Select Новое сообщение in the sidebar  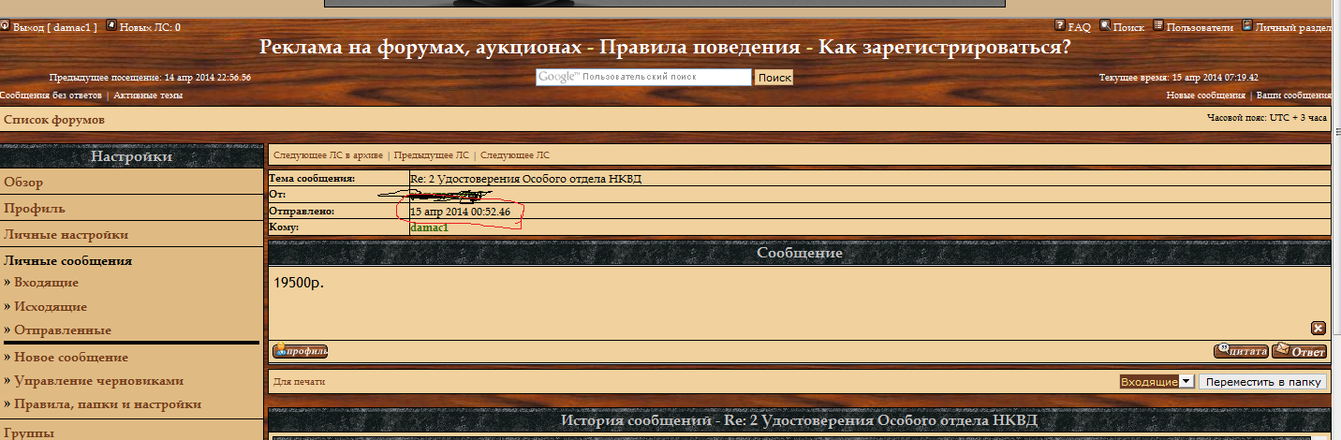point(70,358)
